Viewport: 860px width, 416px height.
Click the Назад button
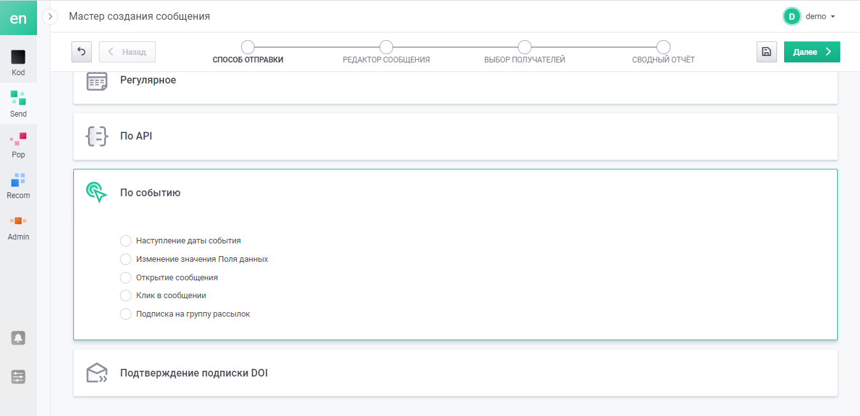point(127,52)
